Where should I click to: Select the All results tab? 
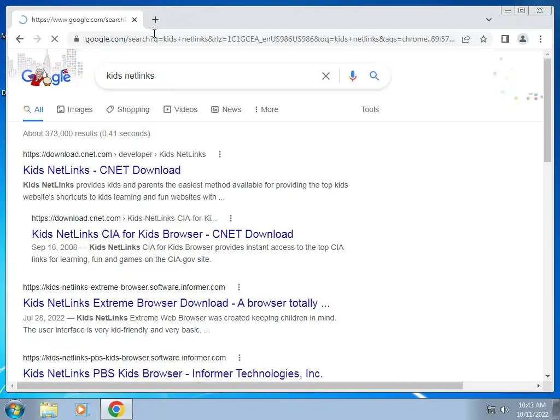(x=33, y=109)
